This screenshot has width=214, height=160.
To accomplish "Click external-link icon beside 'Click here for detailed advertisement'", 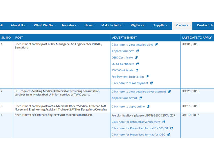I will 164,122.
